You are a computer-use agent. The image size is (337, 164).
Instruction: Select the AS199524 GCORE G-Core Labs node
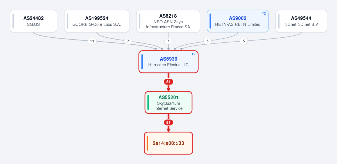click(x=97, y=21)
